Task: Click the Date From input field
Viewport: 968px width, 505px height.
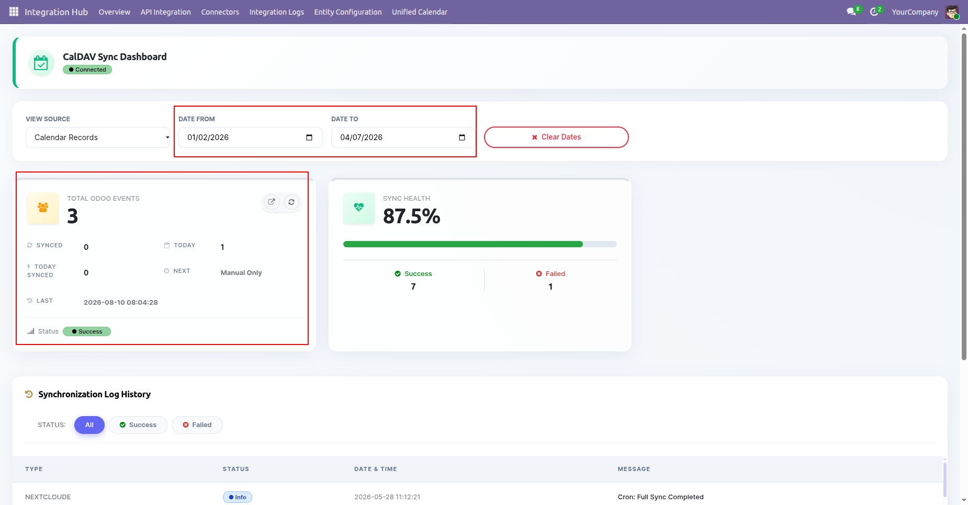Action: [251, 137]
